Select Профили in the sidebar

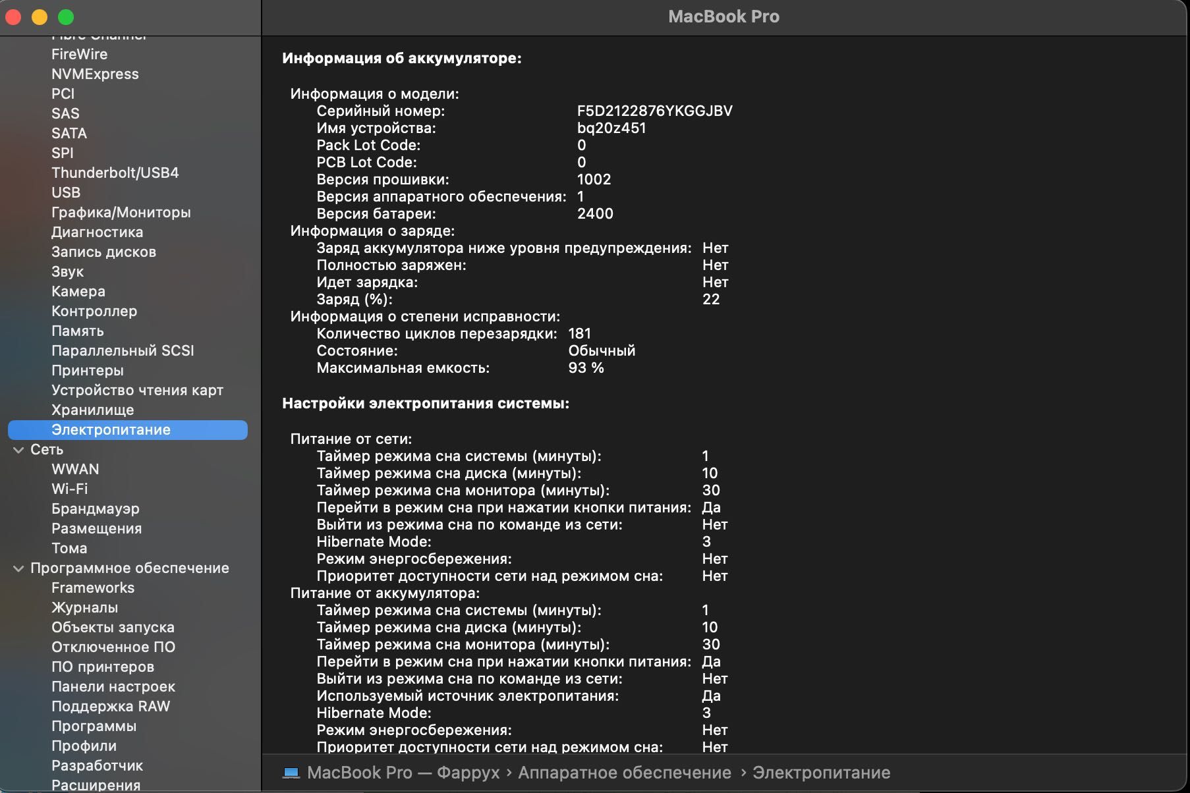click(x=84, y=746)
